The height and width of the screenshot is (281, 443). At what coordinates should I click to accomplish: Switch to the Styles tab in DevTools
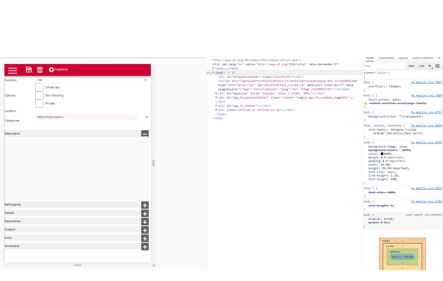(x=370, y=58)
